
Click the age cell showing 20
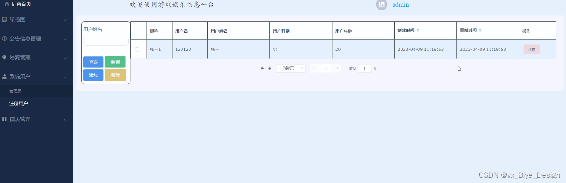pos(363,49)
